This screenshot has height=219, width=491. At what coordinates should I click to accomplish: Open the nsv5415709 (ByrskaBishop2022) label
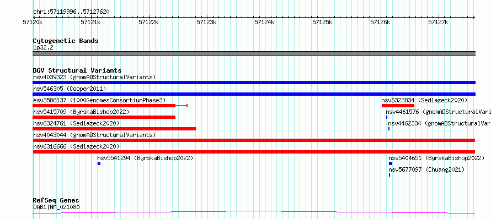pos(81,112)
